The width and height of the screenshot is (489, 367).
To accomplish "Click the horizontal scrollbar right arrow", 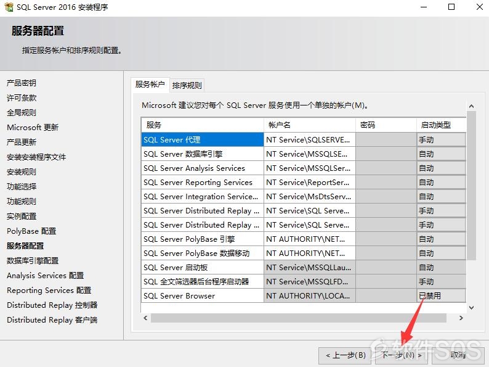I will tap(461, 318).
